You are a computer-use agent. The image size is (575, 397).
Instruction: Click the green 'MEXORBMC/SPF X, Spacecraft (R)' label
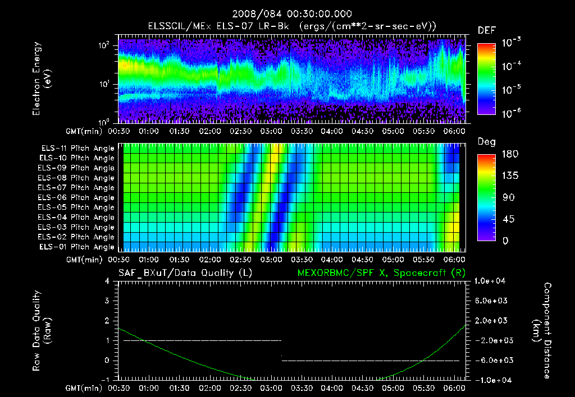pos(381,273)
